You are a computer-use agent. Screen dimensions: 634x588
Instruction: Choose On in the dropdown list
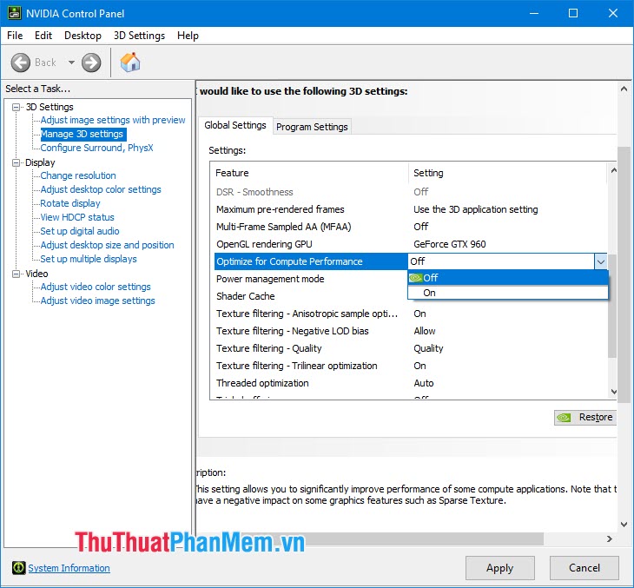pos(508,293)
